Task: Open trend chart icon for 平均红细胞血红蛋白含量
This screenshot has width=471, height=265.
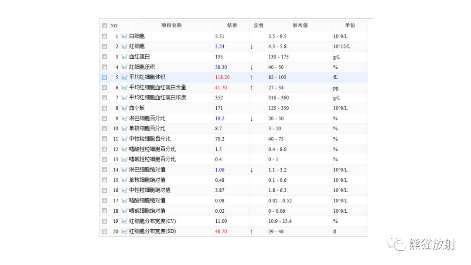Action: tap(124, 87)
